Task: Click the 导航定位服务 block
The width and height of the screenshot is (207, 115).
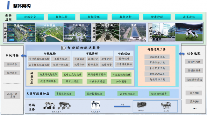Action: (x=65, y=94)
